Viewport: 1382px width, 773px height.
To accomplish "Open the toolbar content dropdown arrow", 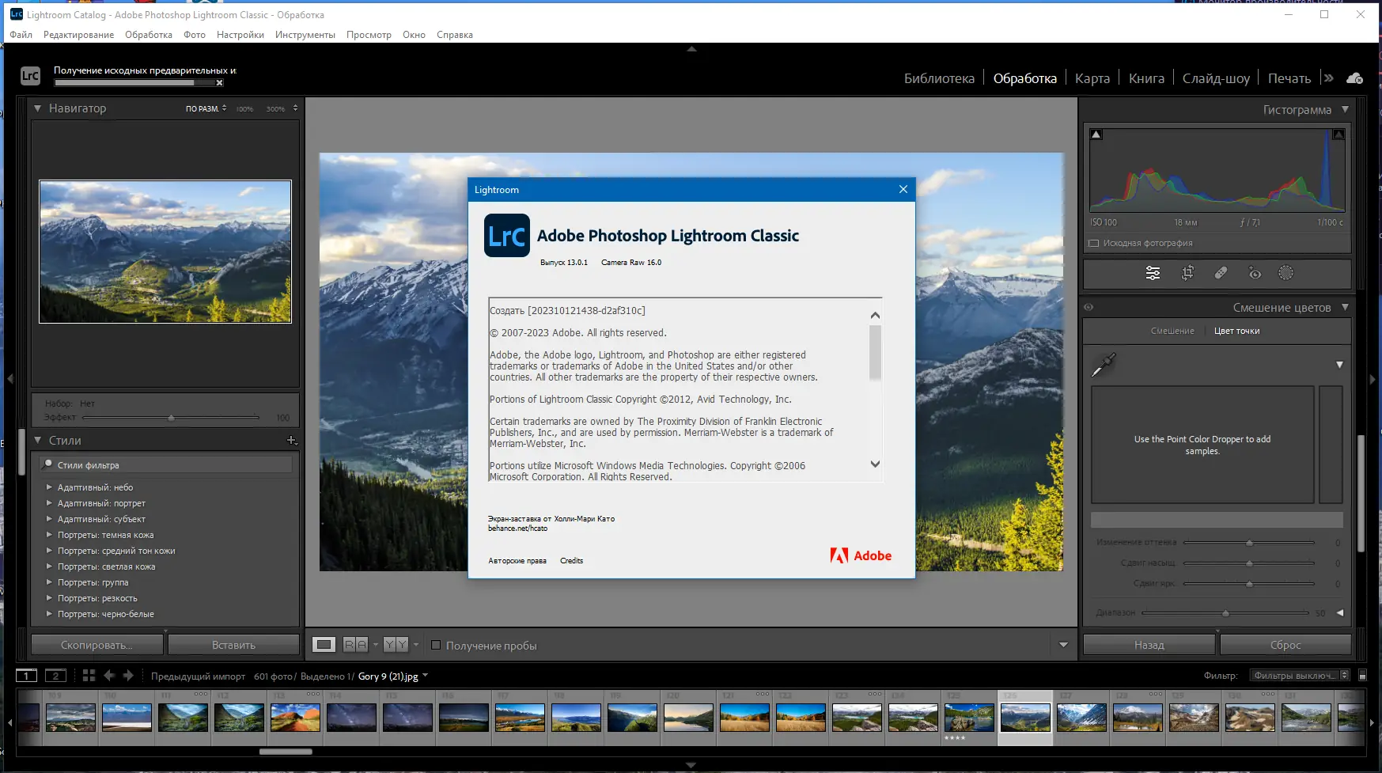I will tap(1063, 645).
